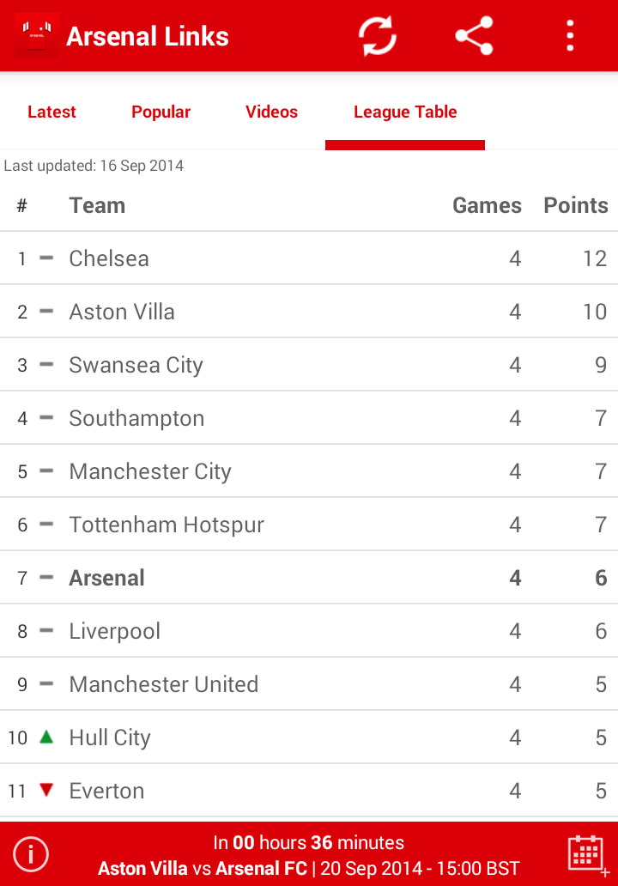Open the Aston Villa vs Arsenal fixture banner
The image size is (618, 886).
coord(309,855)
